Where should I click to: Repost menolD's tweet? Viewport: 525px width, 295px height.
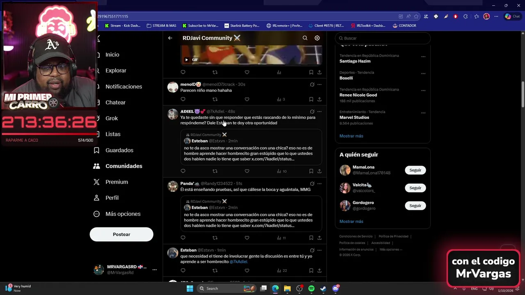pyautogui.click(x=215, y=99)
